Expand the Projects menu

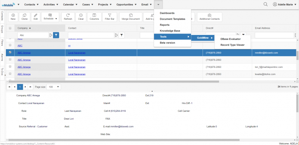pyautogui.click(x=105, y=4)
